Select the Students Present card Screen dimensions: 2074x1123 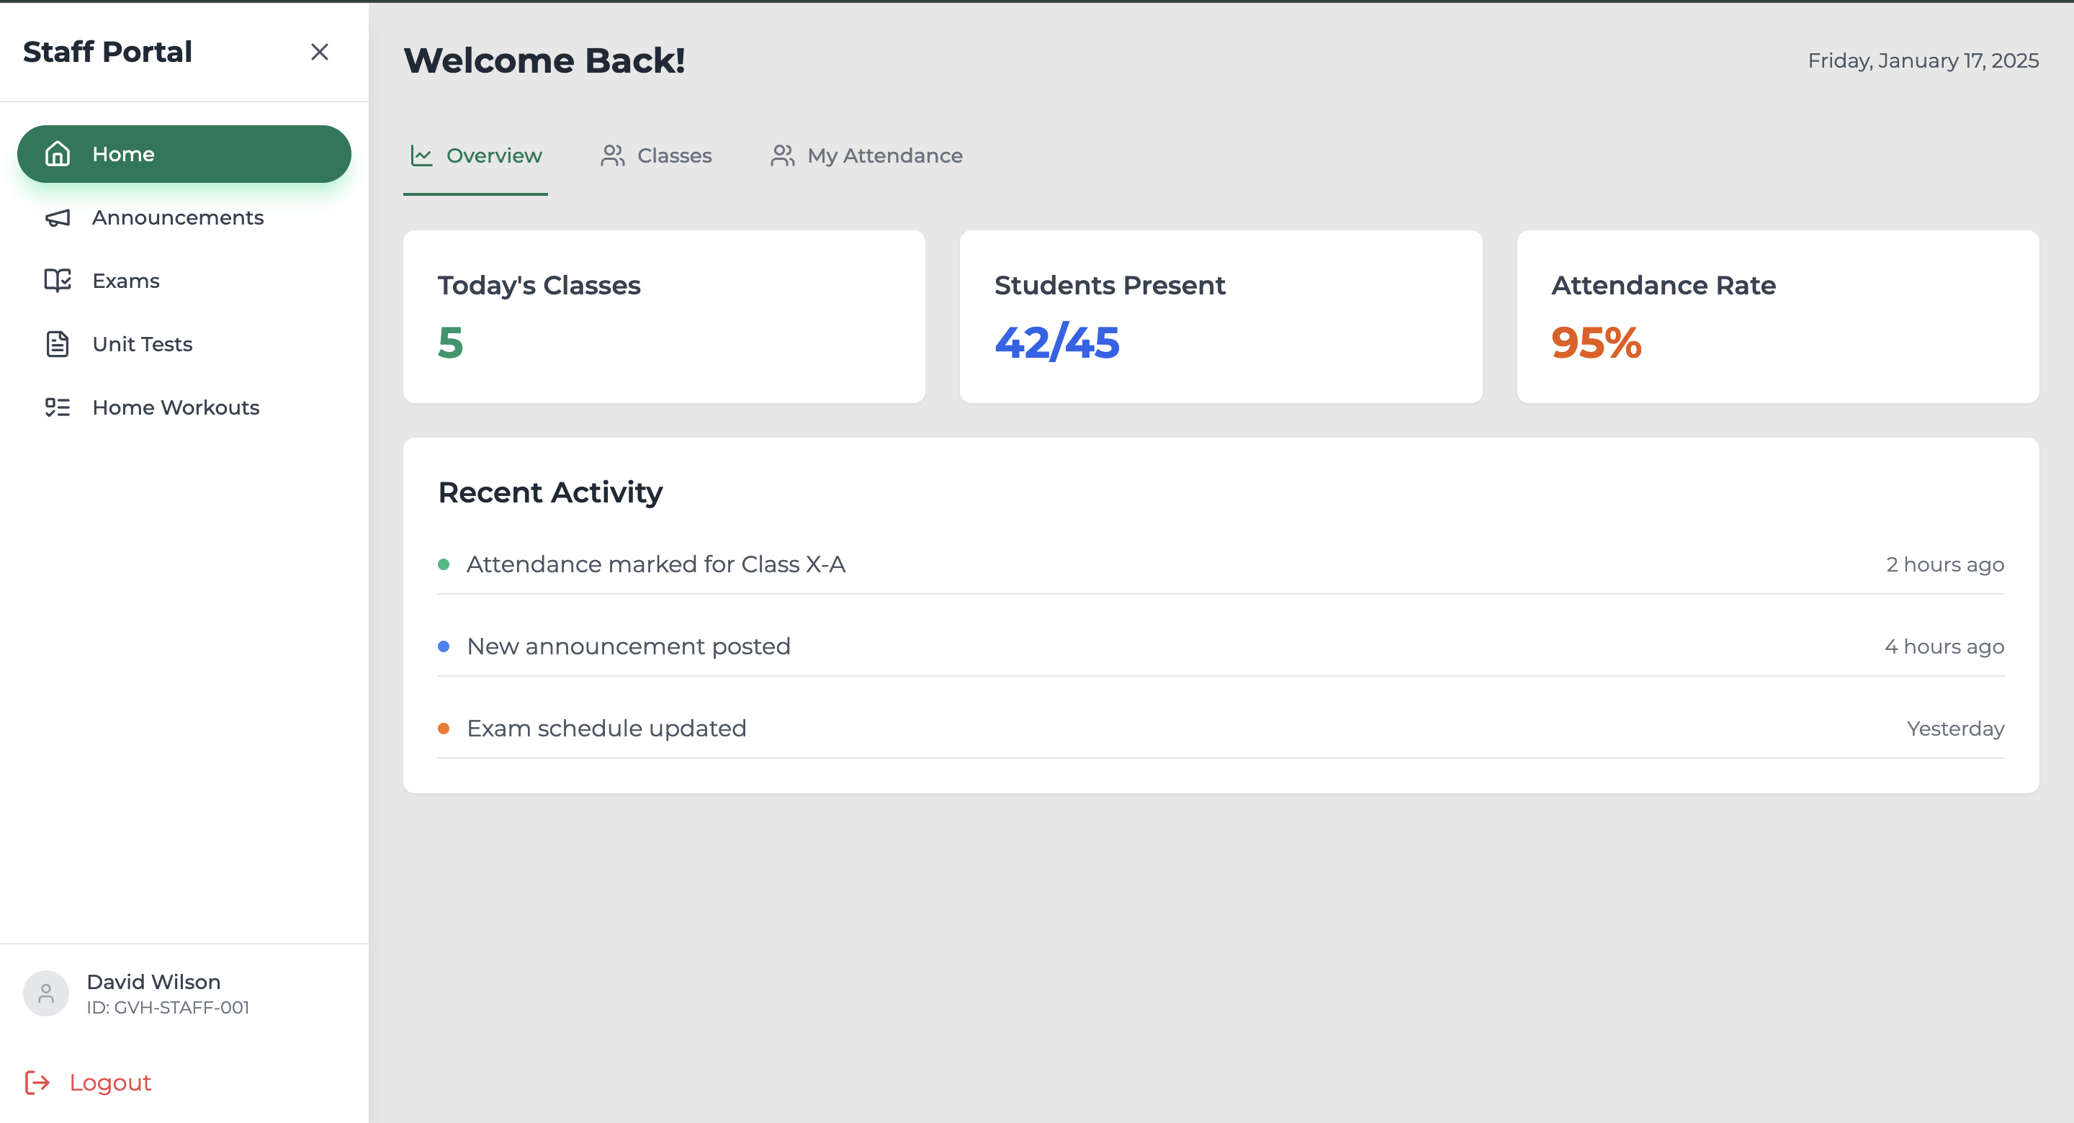click(x=1220, y=316)
